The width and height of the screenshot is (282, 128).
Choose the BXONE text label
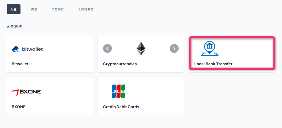click(19, 107)
